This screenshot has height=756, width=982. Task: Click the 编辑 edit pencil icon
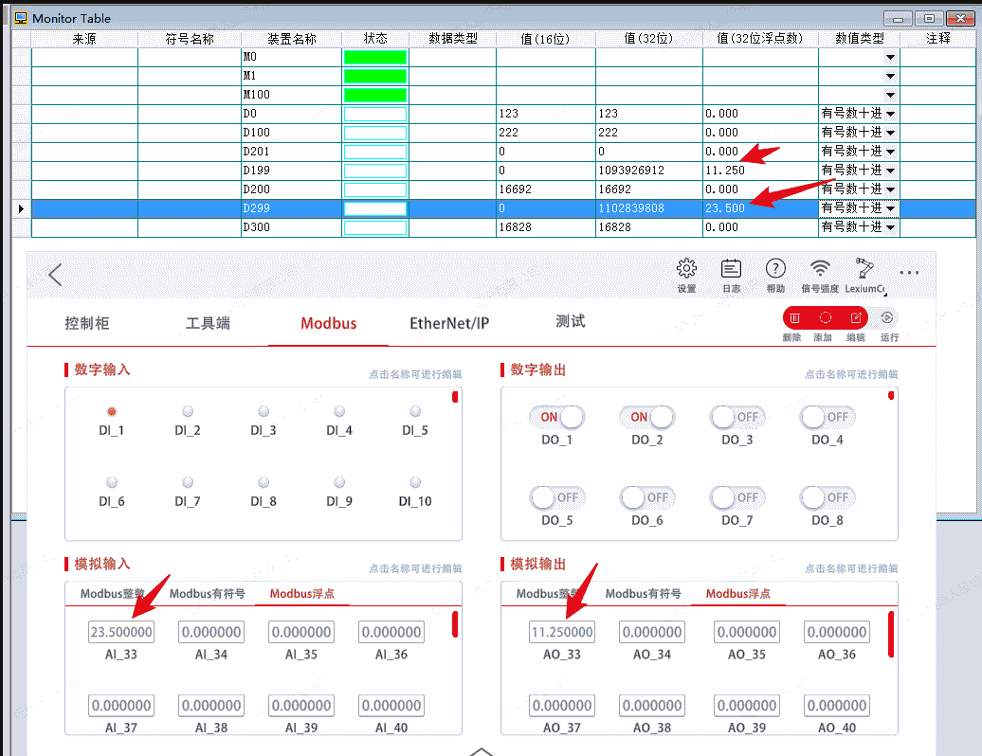(x=855, y=318)
